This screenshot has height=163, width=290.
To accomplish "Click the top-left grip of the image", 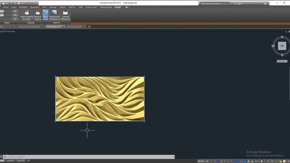I will click(55, 77).
